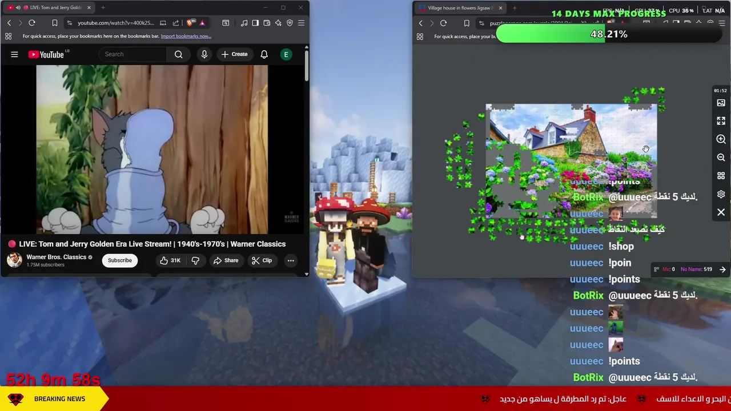Viewport: 731px width, 411px height.
Task: Go back in puzzle browser window
Action: [421, 23]
